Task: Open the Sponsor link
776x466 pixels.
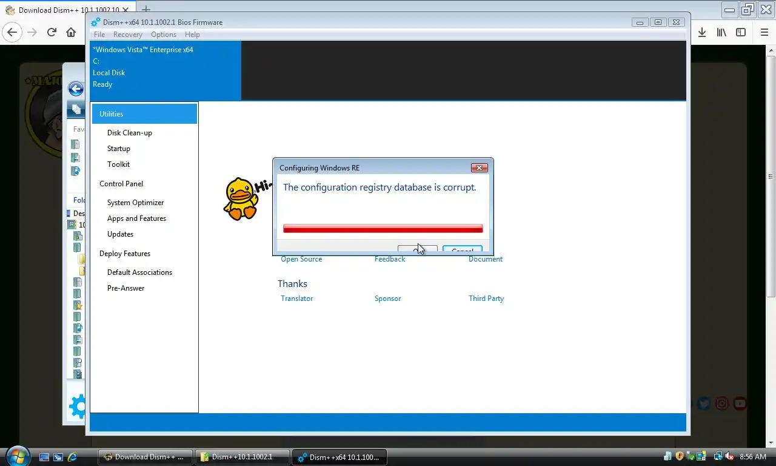Action: [388, 299]
